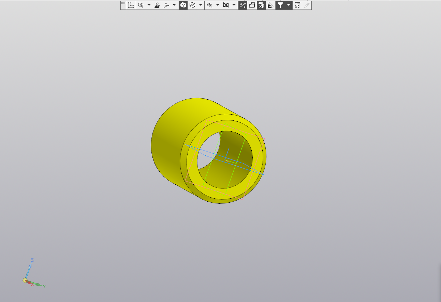
Task: Open dropdown arrow next to wireframe cube
Action: pyautogui.click(x=201, y=5)
